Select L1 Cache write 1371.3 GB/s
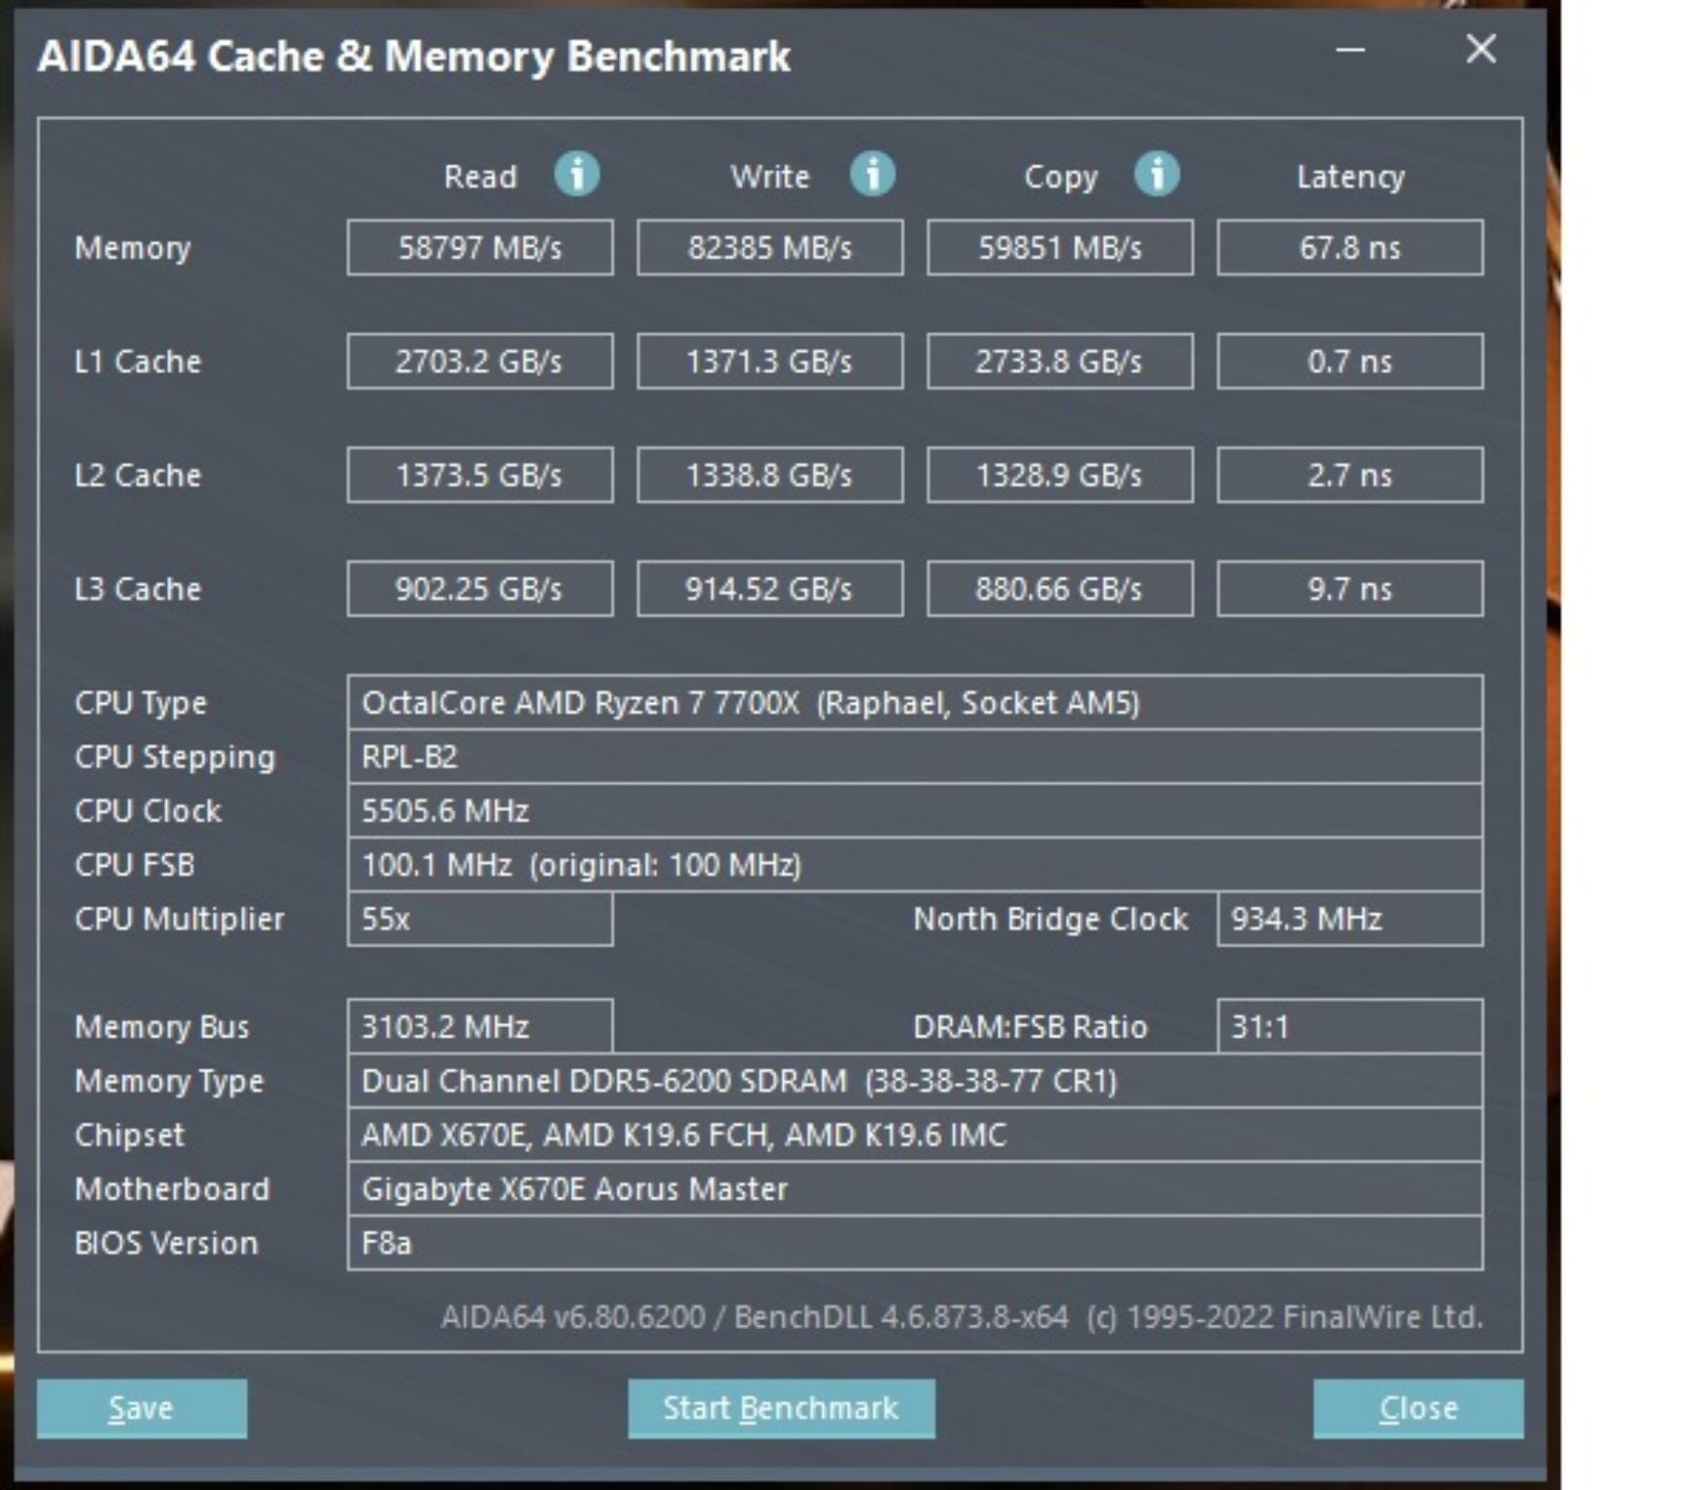The width and height of the screenshot is (1689, 1490). (x=770, y=361)
